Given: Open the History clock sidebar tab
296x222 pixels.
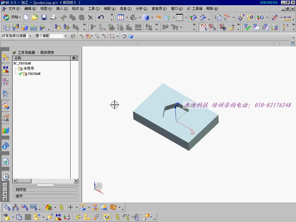Looking at the screenshot, I should 6,177.
